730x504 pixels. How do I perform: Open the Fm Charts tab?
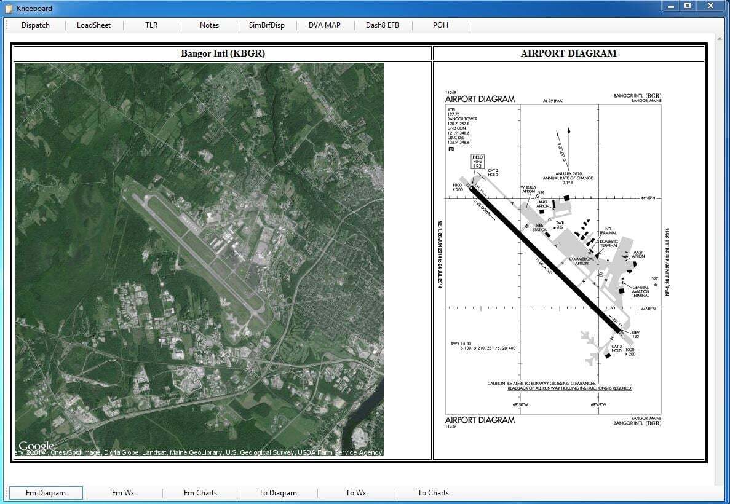click(200, 493)
